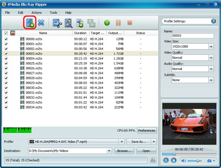
Task: Click the green CPU usage graph
Action: point(17,130)
